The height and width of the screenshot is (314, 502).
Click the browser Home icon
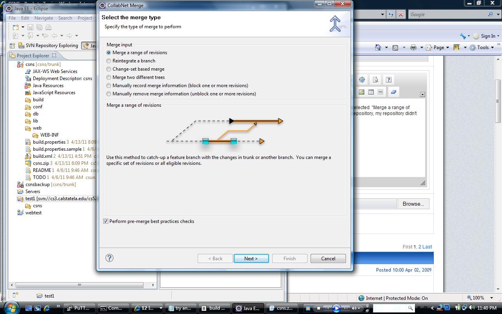pos(378,47)
